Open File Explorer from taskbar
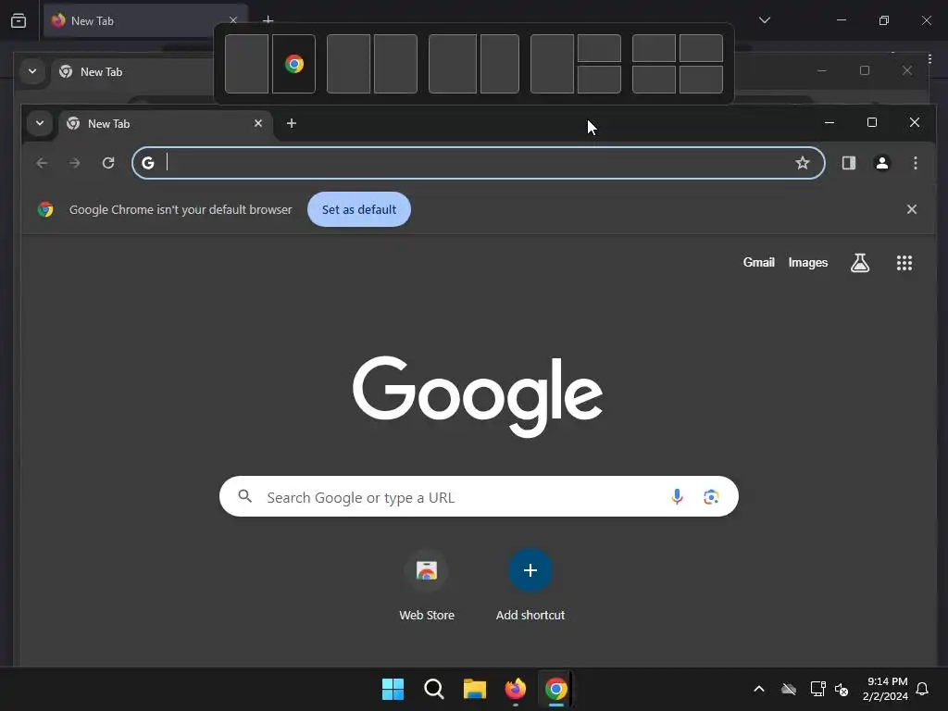This screenshot has height=711, width=948. (475, 689)
